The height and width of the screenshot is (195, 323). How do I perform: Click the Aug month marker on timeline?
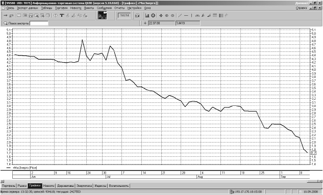pyautogui.click(x=200, y=177)
